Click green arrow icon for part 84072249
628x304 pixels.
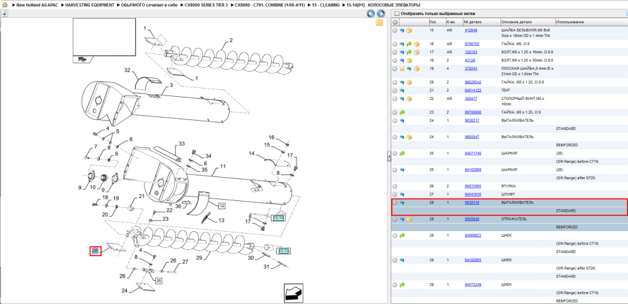(x=402, y=285)
